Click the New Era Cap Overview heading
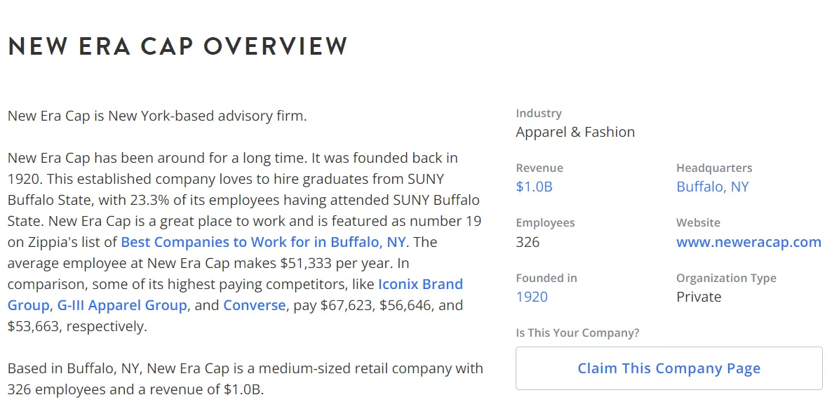The height and width of the screenshot is (409, 839). (x=177, y=46)
